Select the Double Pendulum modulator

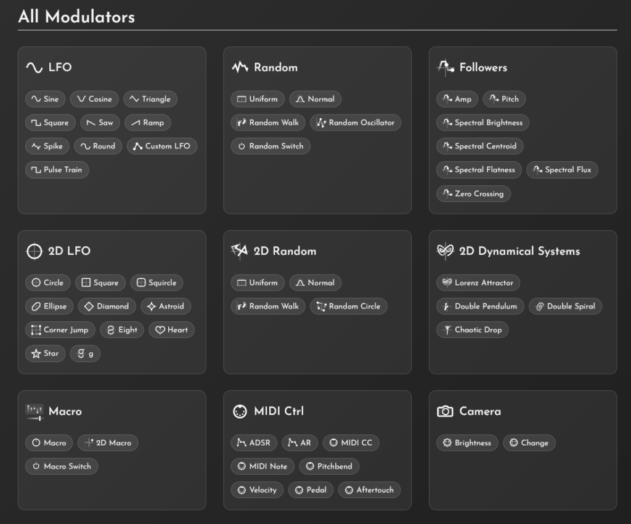479,307
